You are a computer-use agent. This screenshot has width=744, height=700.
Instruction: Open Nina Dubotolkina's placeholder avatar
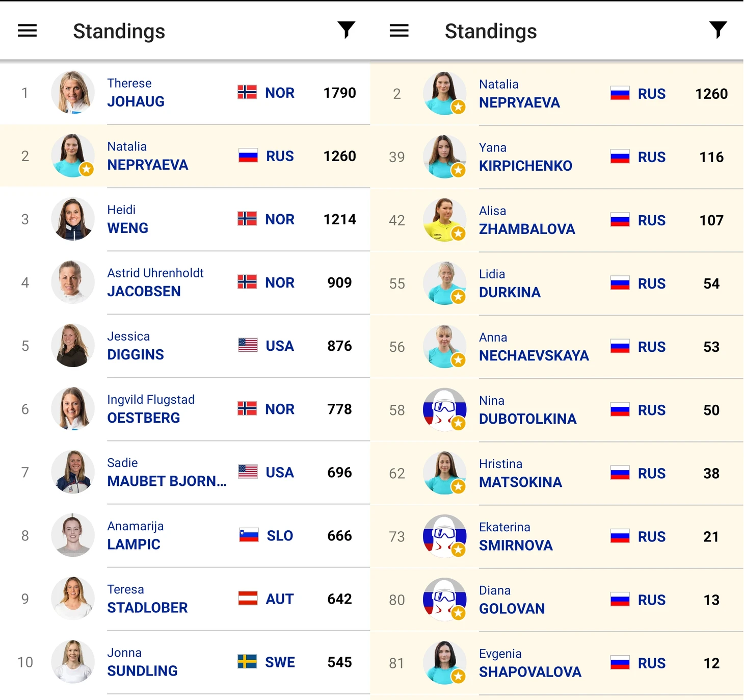pos(444,410)
